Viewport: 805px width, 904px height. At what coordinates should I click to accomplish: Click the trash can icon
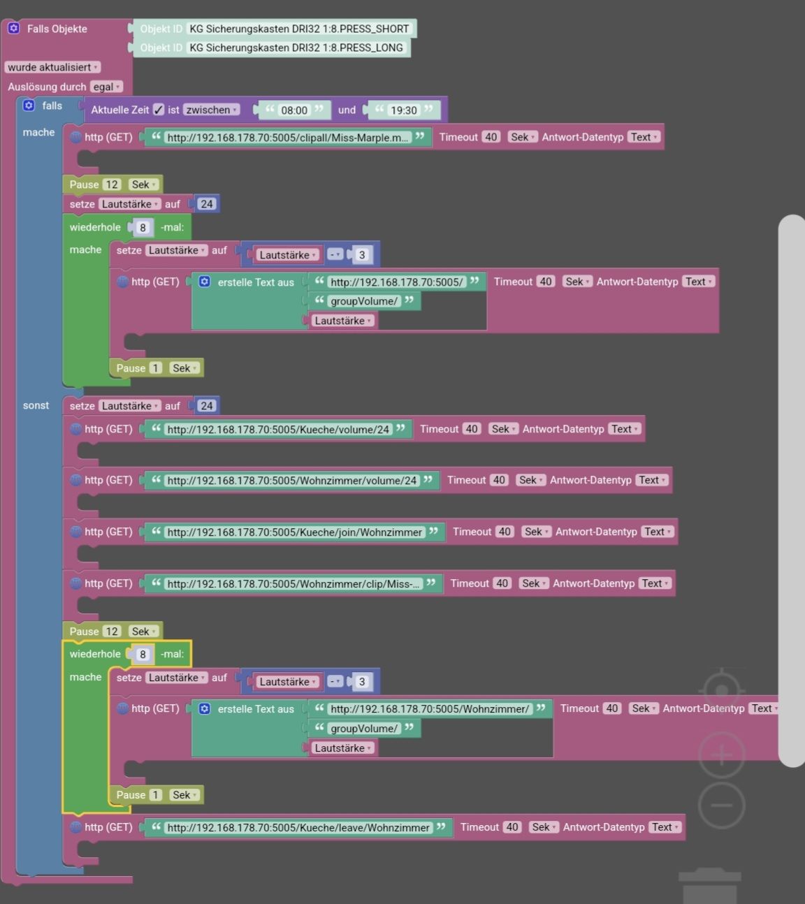click(x=709, y=886)
